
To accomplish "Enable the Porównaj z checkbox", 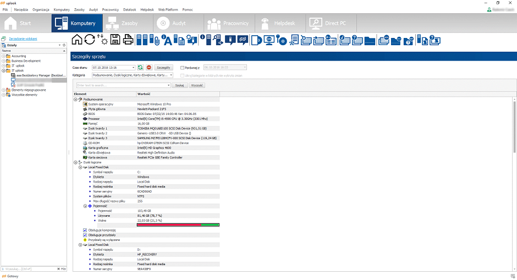I will pos(182,68).
